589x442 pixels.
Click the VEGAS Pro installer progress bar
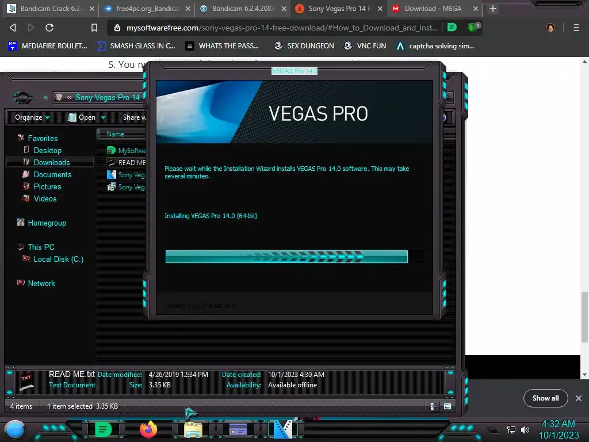pyautogui.click(x=295, y=257)
